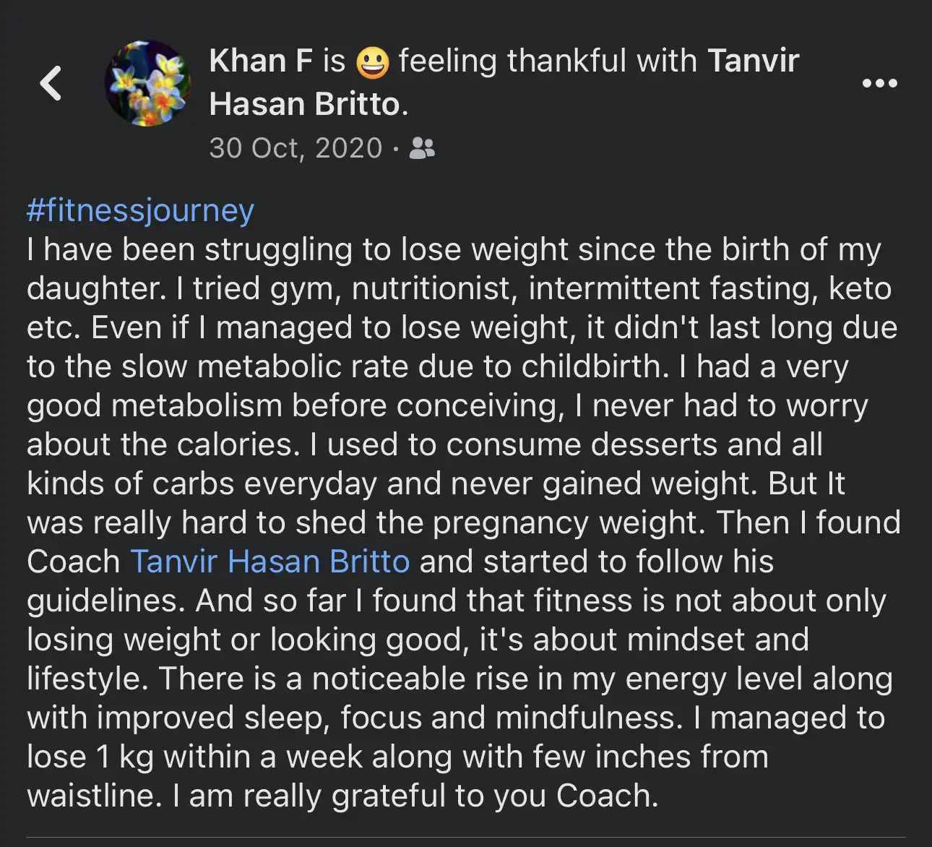Viewport: 932px width, 847px height.
Task: Tap the word "Coach" before the blue mention
Action: (74, 562)
